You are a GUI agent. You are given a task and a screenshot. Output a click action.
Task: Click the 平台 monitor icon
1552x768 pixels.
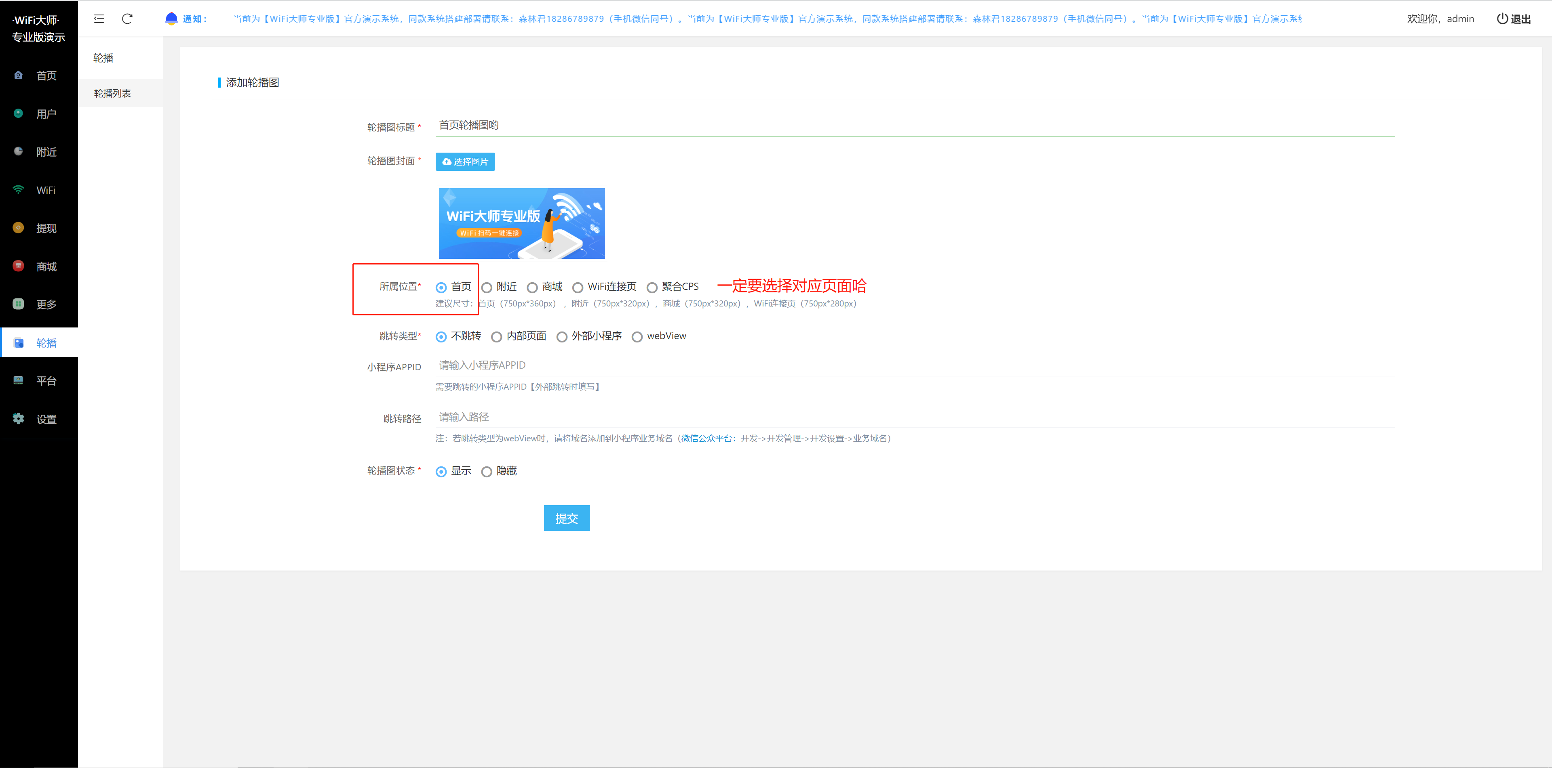18,380
